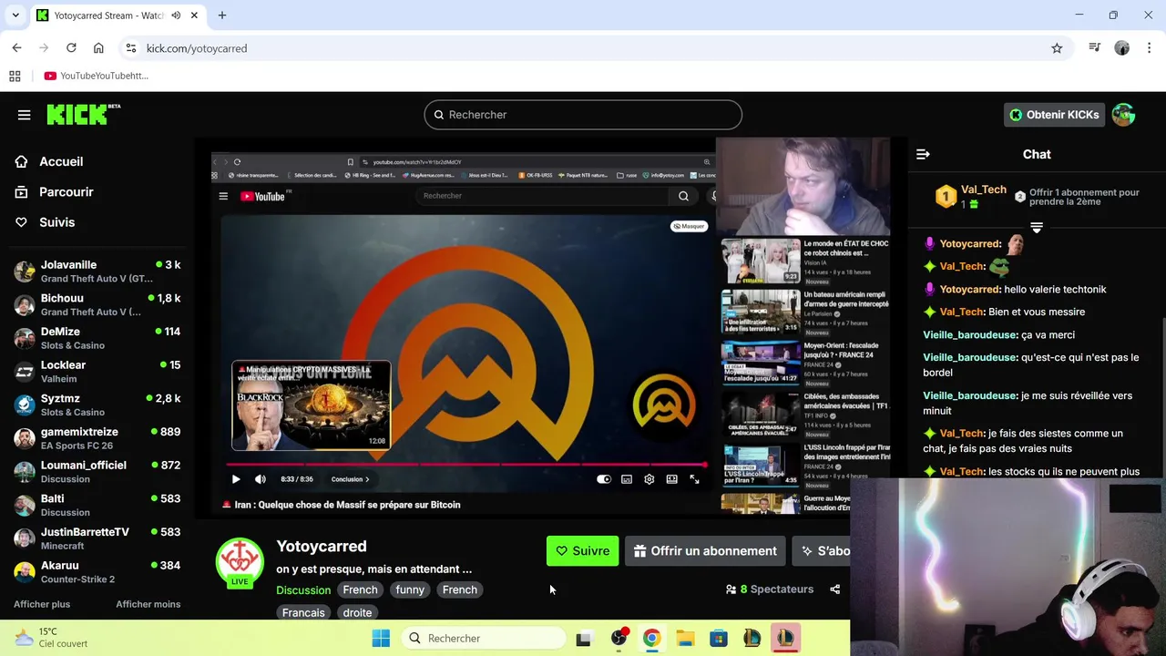Viewport: 1166px width, 656px height.
Task: Open the Windows Start menu
Action: click(381, 638)
